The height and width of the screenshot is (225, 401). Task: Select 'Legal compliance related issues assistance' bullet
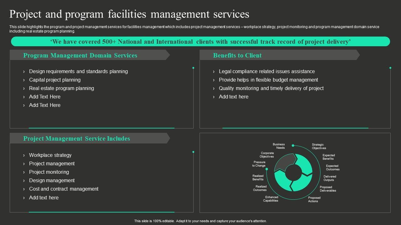(x=267, y=71)
